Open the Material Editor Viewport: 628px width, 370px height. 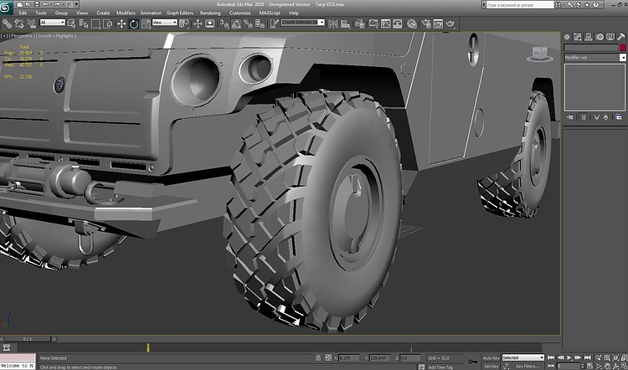pos(412,24)
